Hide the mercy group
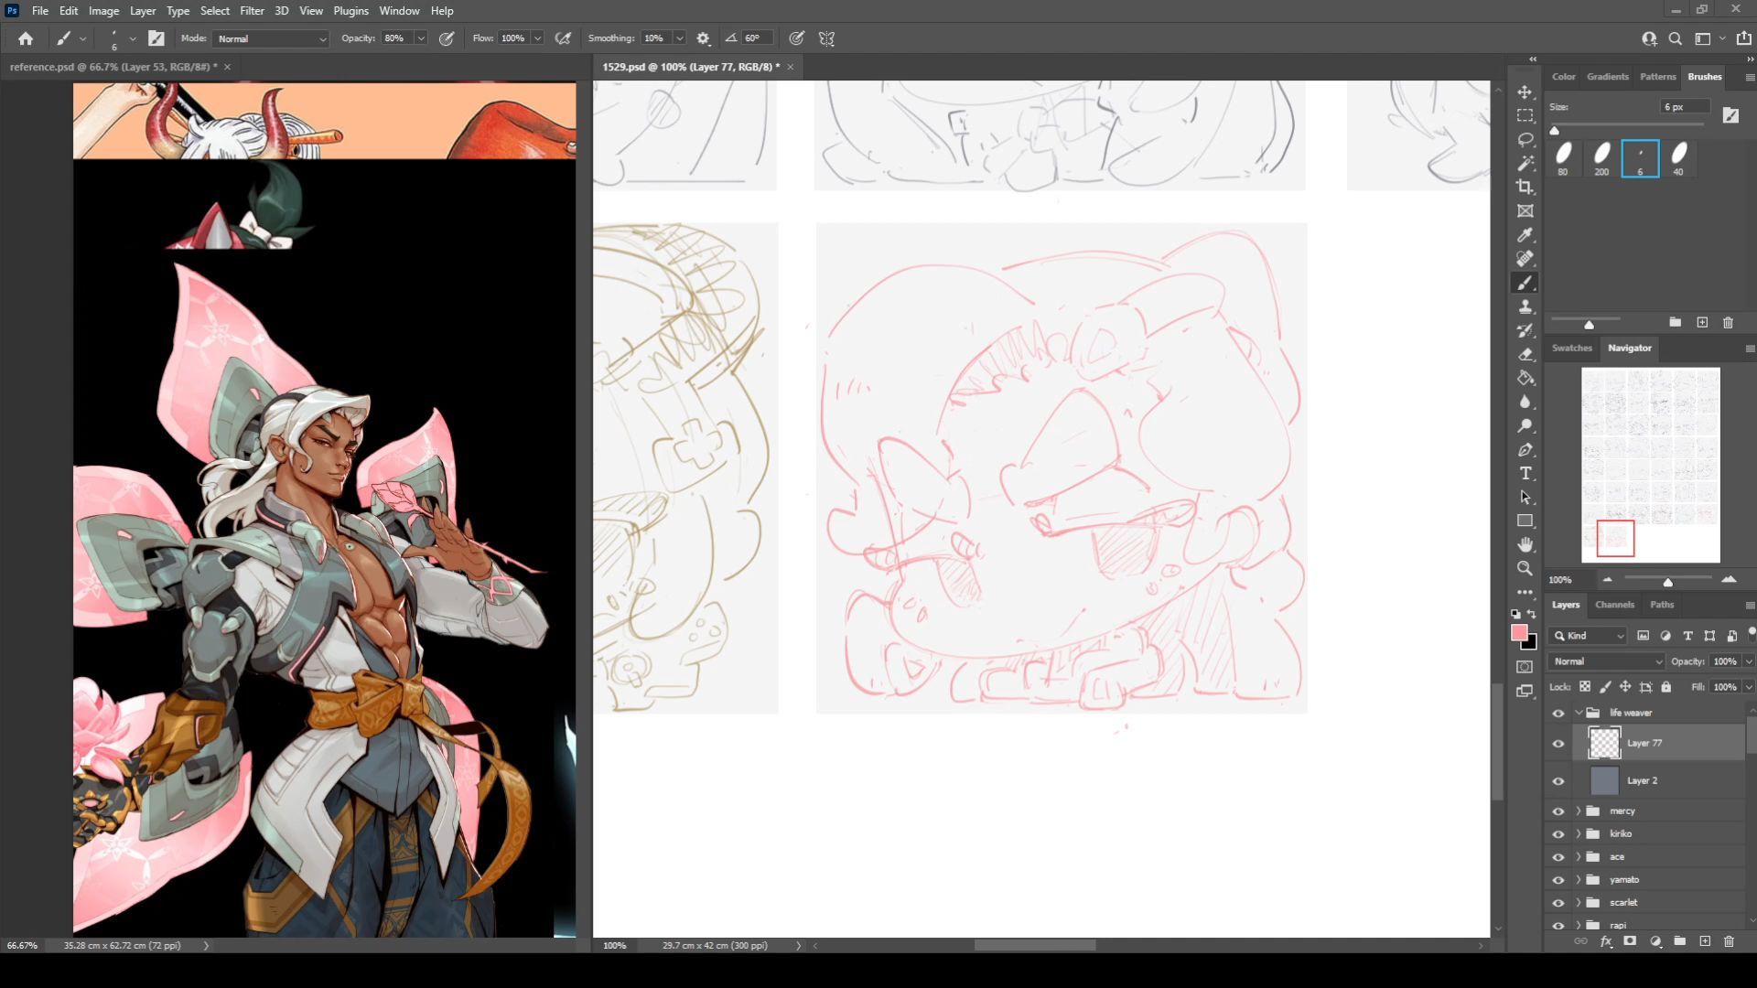The height and width of the screenshot is (988, 1757). pos(1558,811)
